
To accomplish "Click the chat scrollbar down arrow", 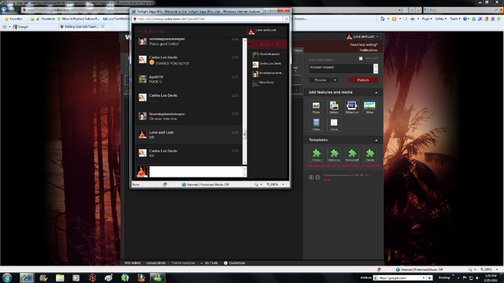I will pyautogui.click(x=245, y=163).
